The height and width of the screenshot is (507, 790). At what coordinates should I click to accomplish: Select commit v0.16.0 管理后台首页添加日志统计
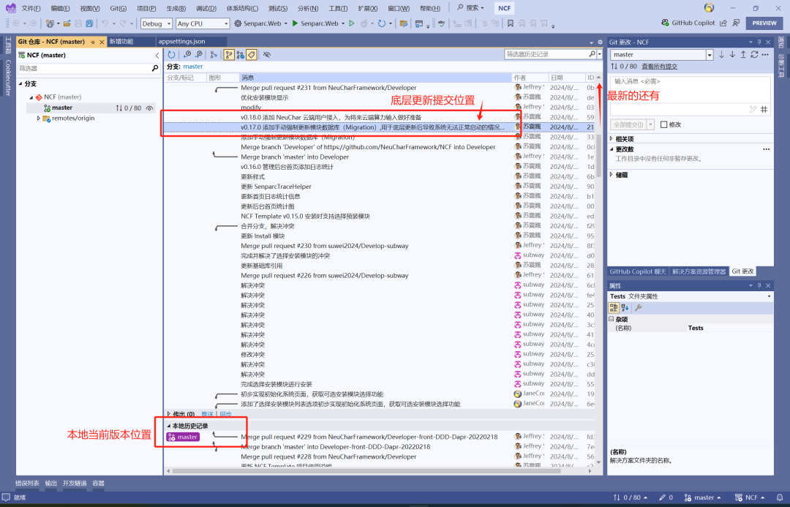[x=287, y=167]
